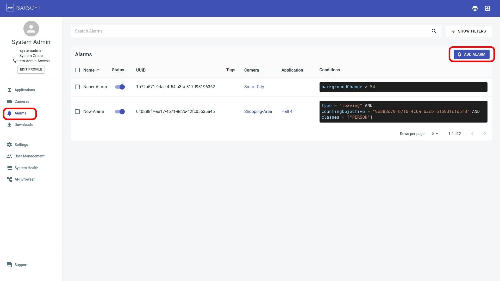Click the backgroundChange > 54 condition
500x281 pixels.
pos(403,87)
